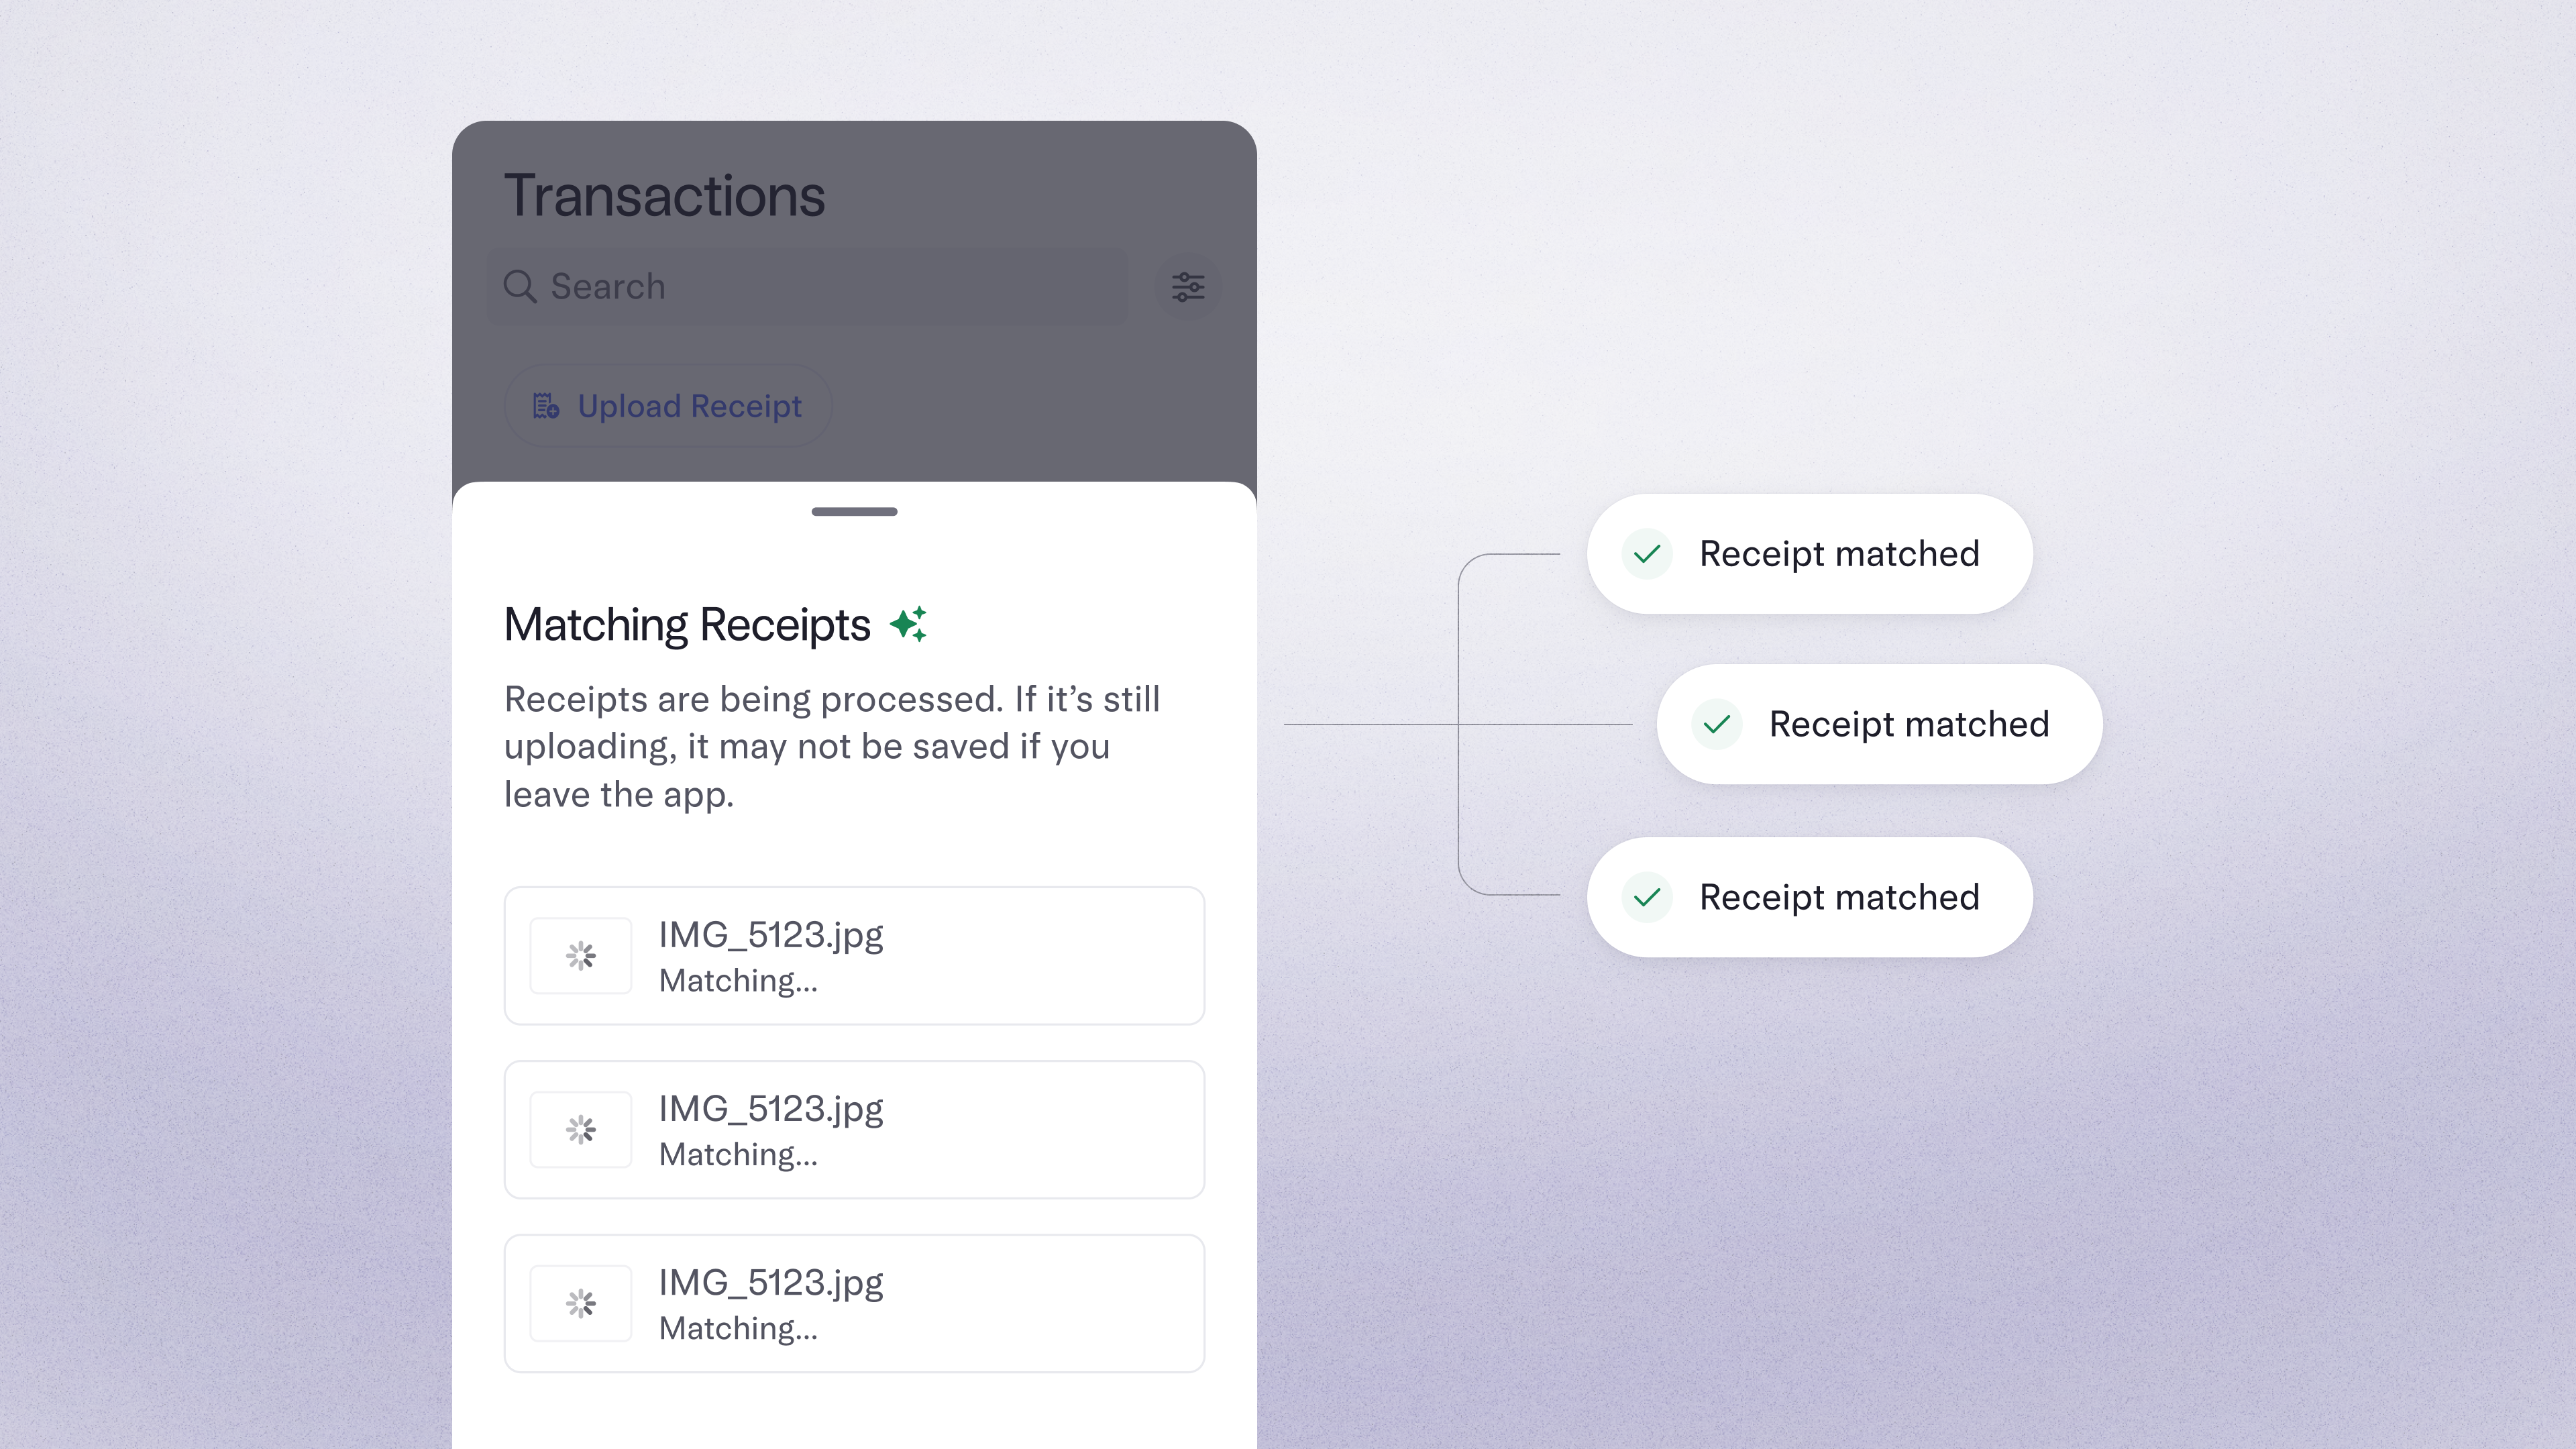Click the Transactions page title
The image size is (2576, 1449).
tap(664, 195)
